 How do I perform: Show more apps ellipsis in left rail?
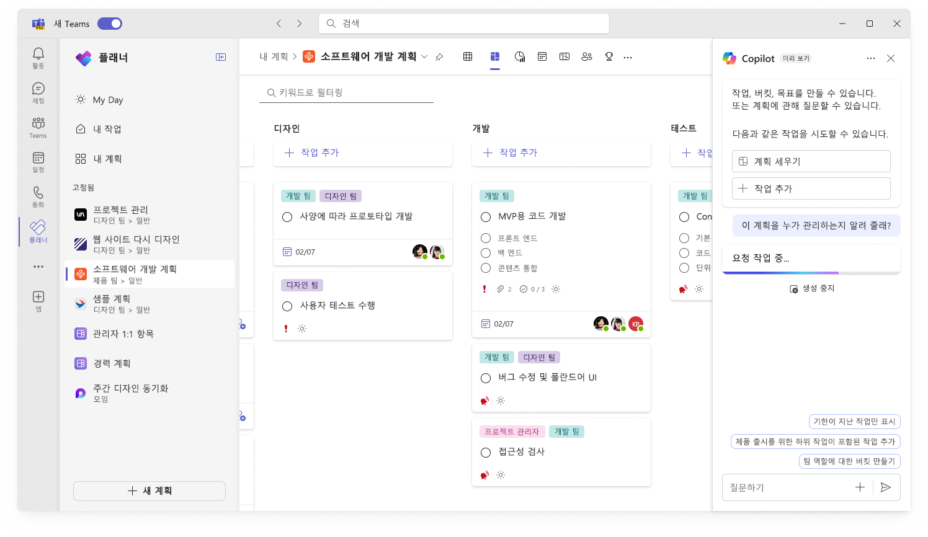tap(38, 267)
